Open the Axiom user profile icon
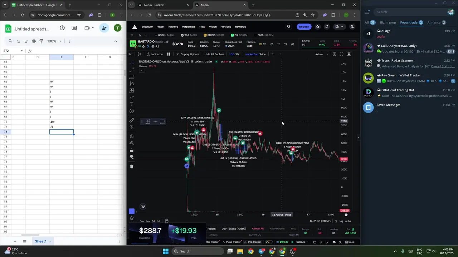This screenshot has width=458, height=257. [352, 27]
